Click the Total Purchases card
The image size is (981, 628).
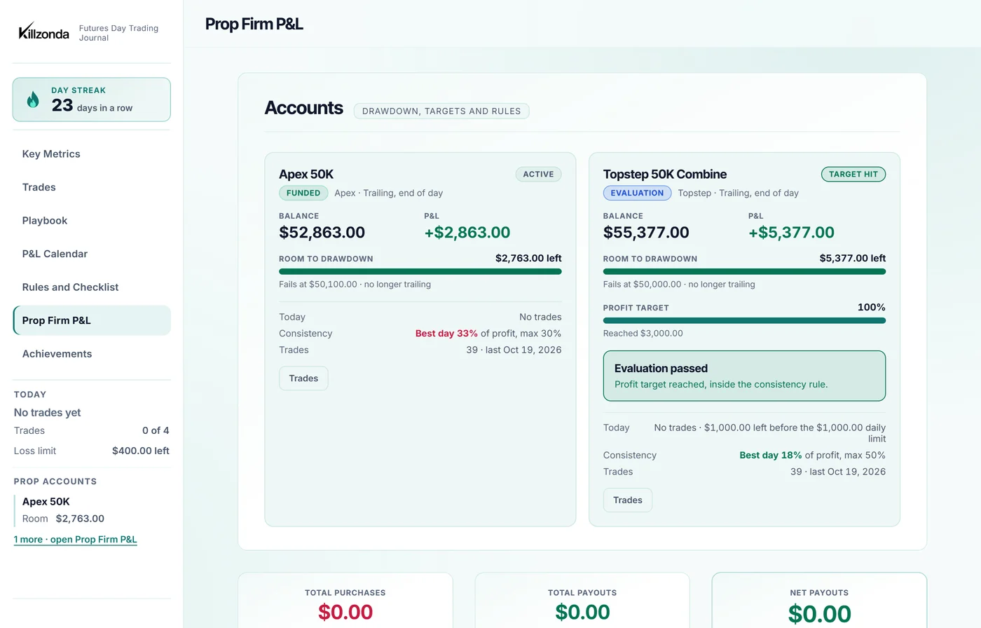click(345, 601)
